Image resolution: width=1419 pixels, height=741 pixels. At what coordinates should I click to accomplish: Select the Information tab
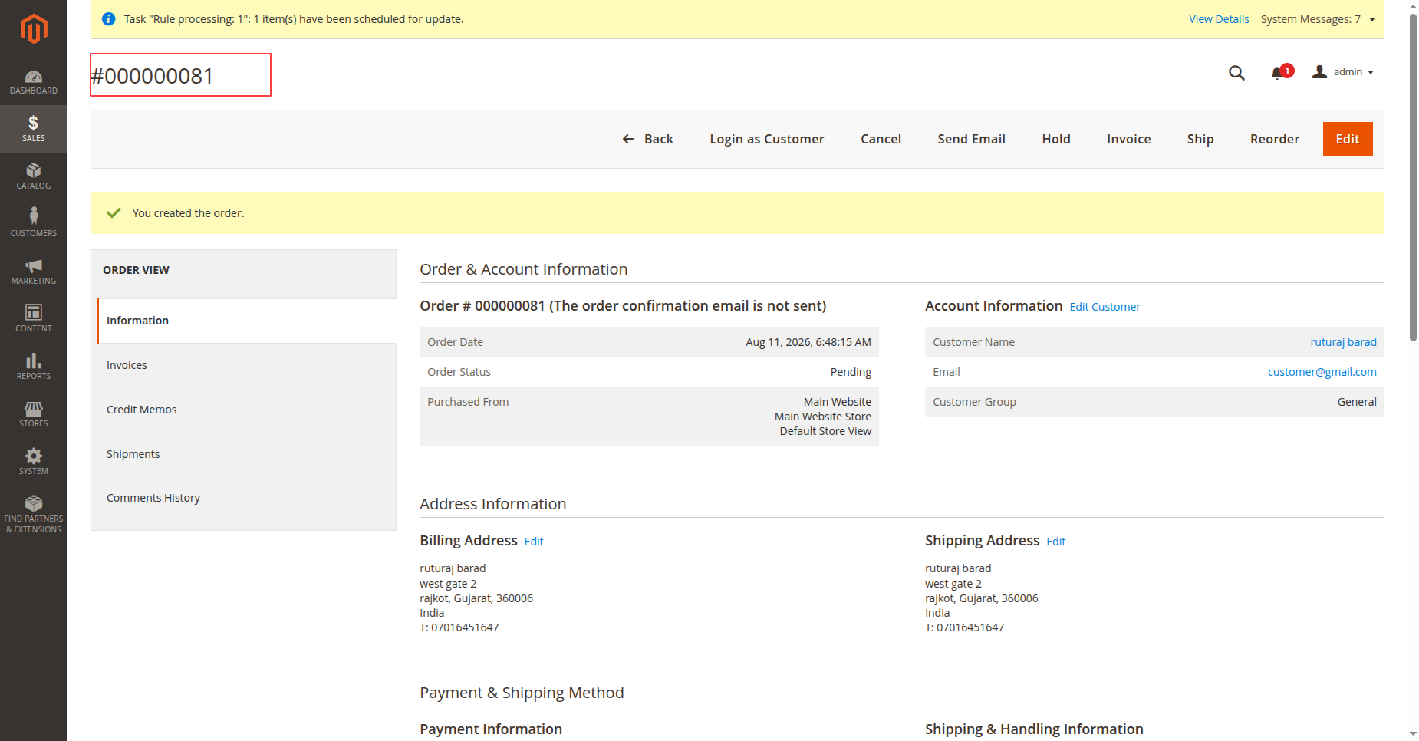click(x=246, y=321)
